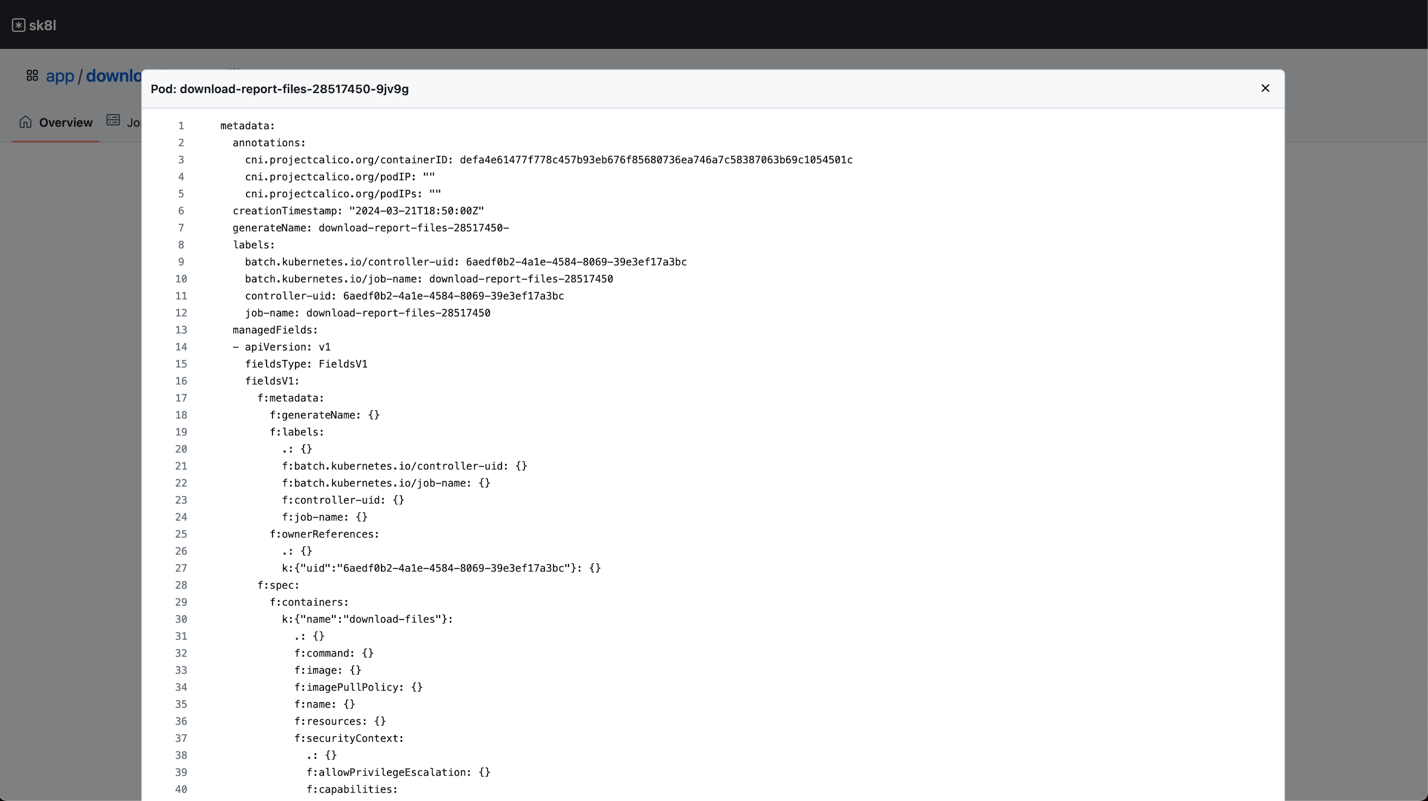1428x801 pixels.
Task: Click the f:allowPrivilegeEscalation line
Action: pos(398,772)
